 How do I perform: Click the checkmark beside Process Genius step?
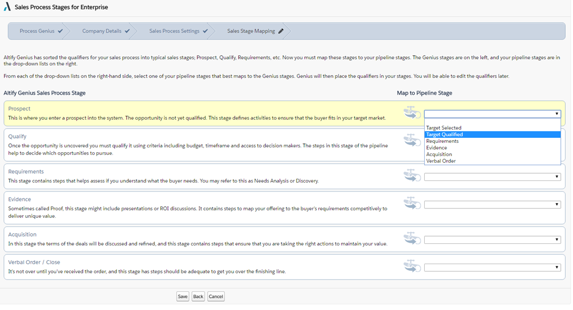60,31
